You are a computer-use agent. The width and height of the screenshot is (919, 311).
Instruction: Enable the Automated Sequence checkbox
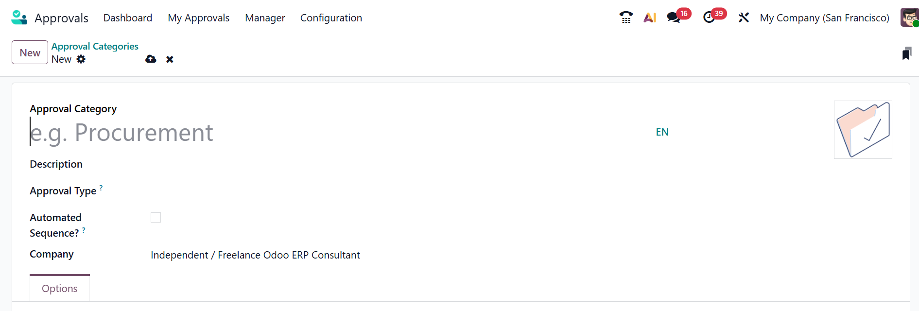click(156, 218)
